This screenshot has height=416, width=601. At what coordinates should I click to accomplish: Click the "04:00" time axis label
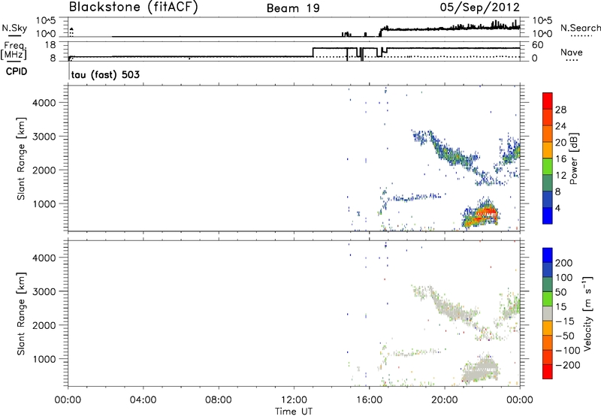click(x=143, y=399)
